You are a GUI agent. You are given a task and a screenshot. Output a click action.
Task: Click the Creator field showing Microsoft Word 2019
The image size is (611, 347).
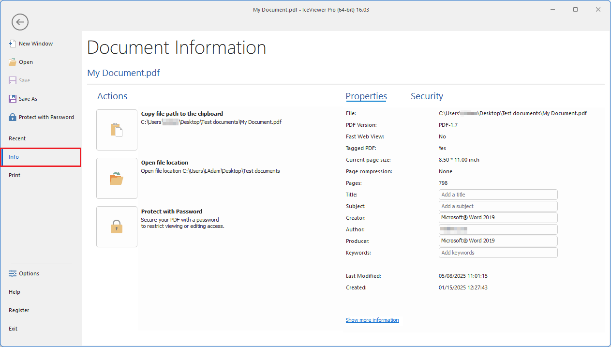click(x=498, y=218)
